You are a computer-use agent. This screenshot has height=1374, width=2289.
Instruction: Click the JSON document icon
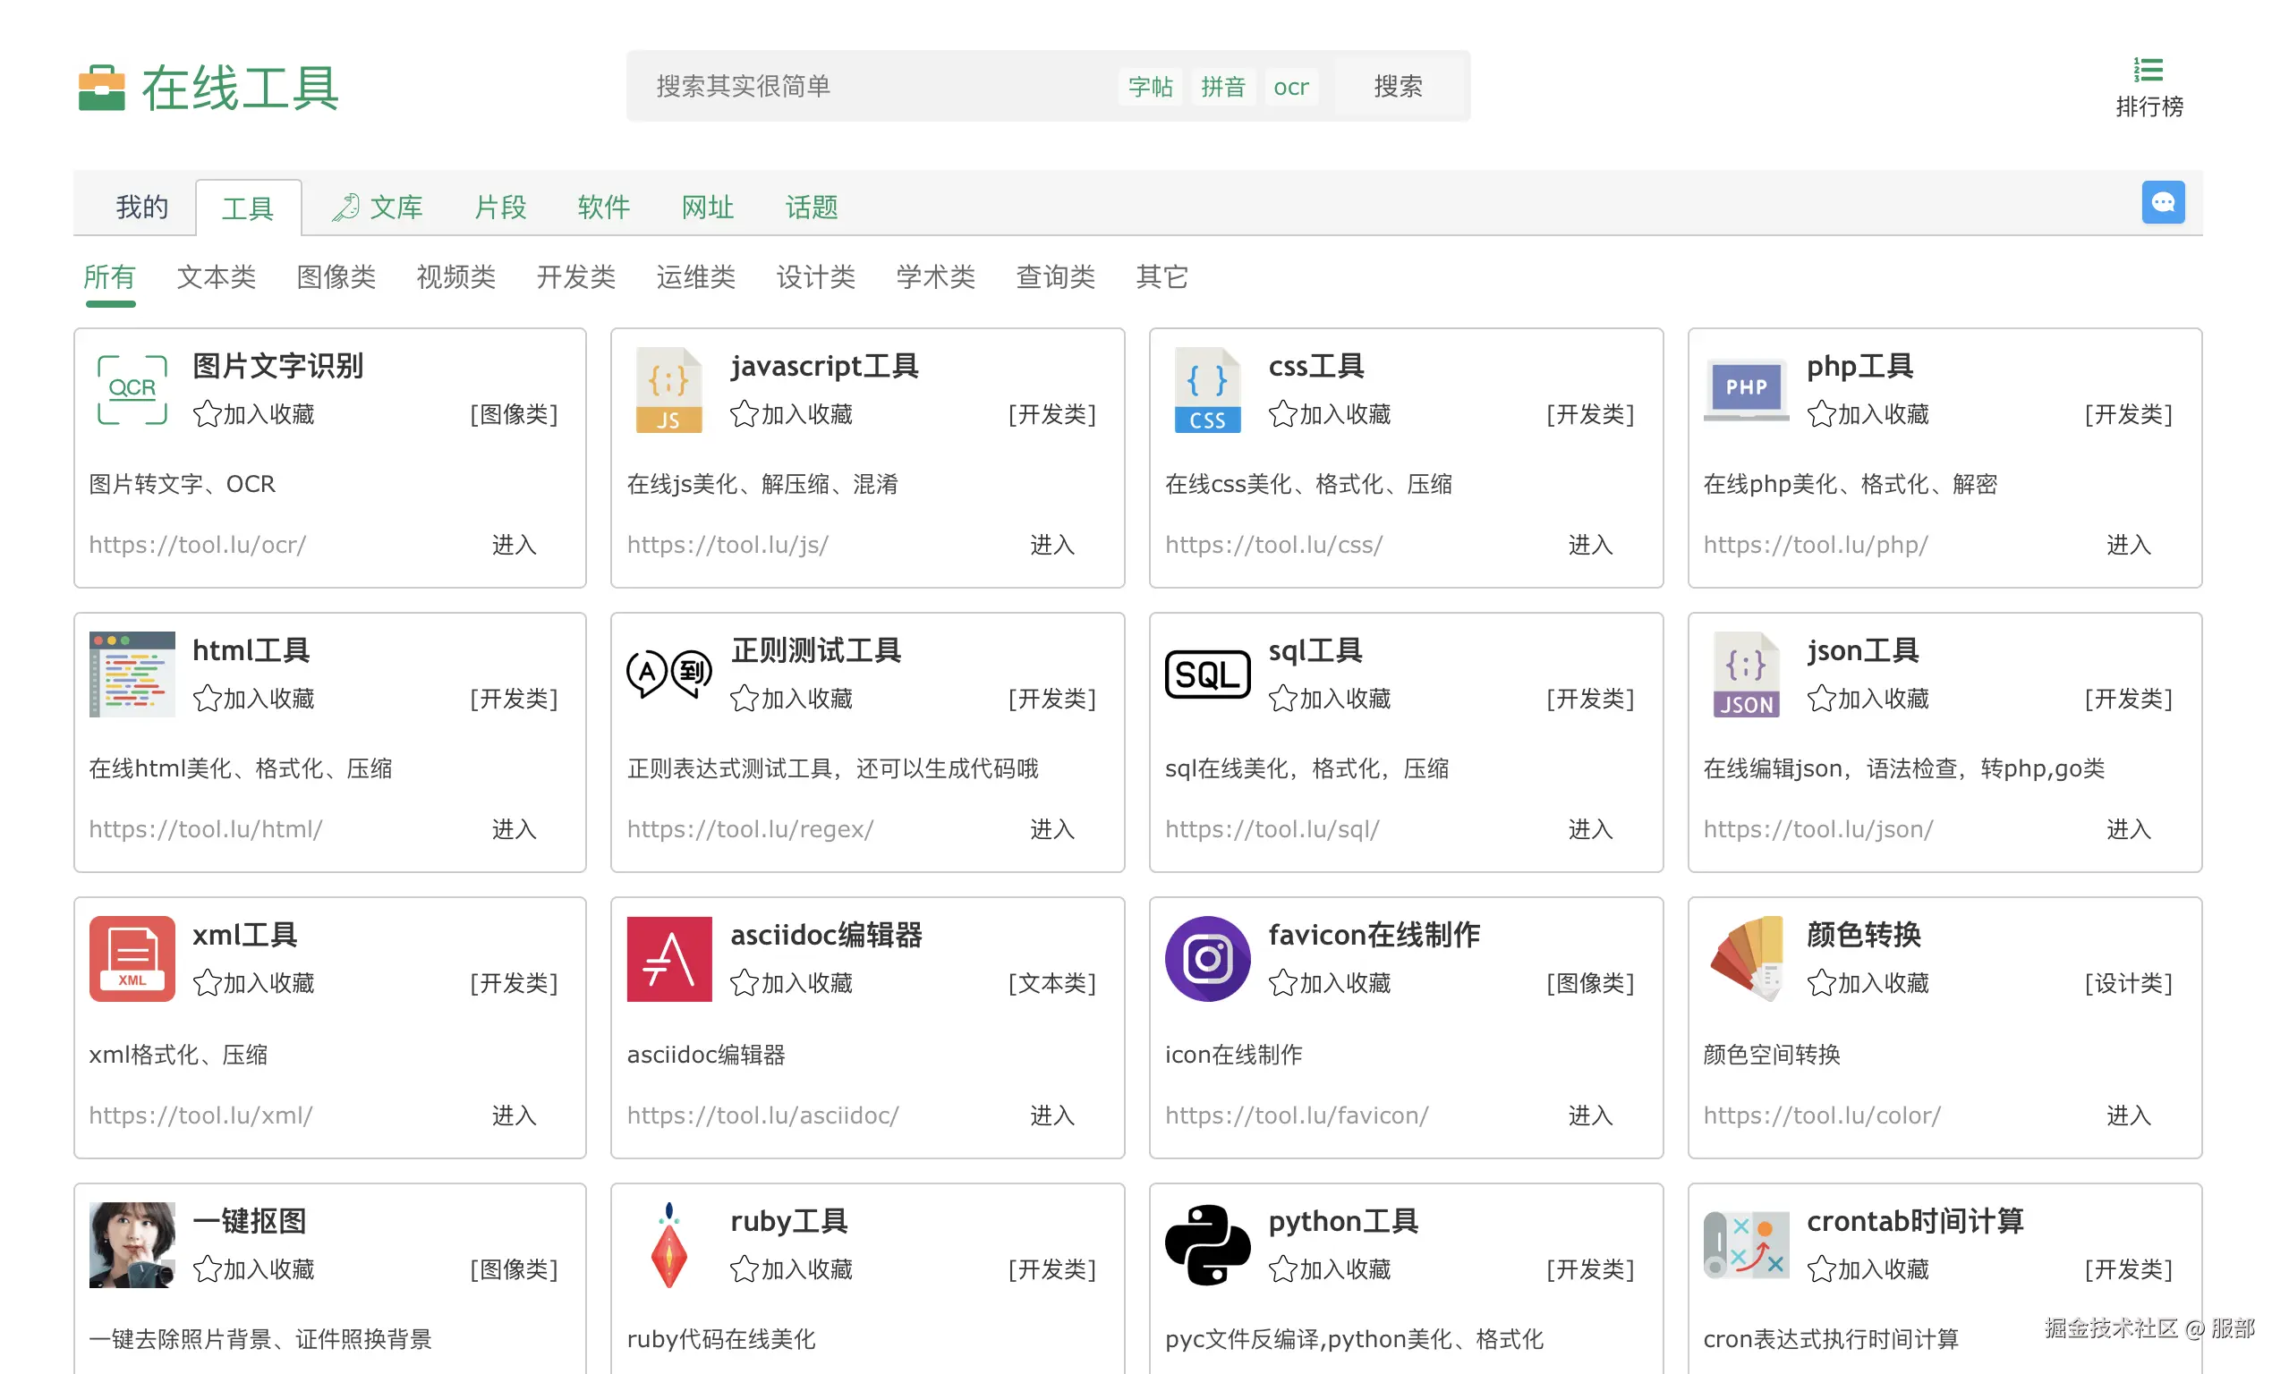[1746, 674]
